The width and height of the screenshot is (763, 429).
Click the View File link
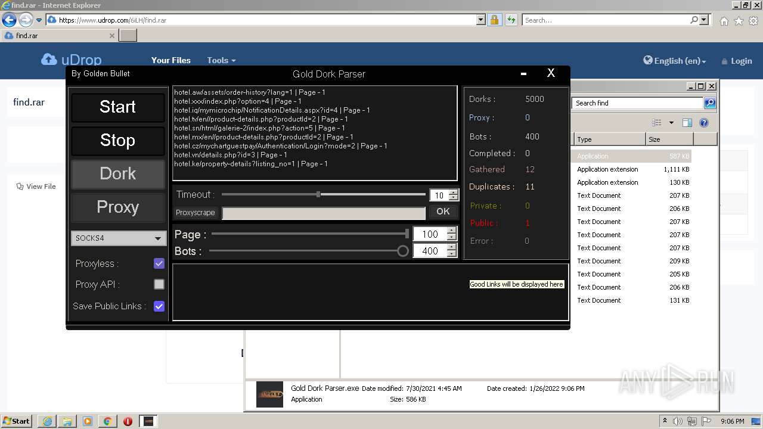36,186
